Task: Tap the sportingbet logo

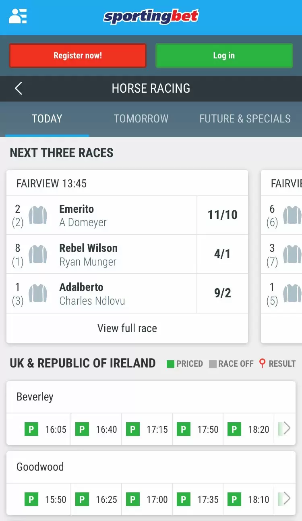Action: 151,17
